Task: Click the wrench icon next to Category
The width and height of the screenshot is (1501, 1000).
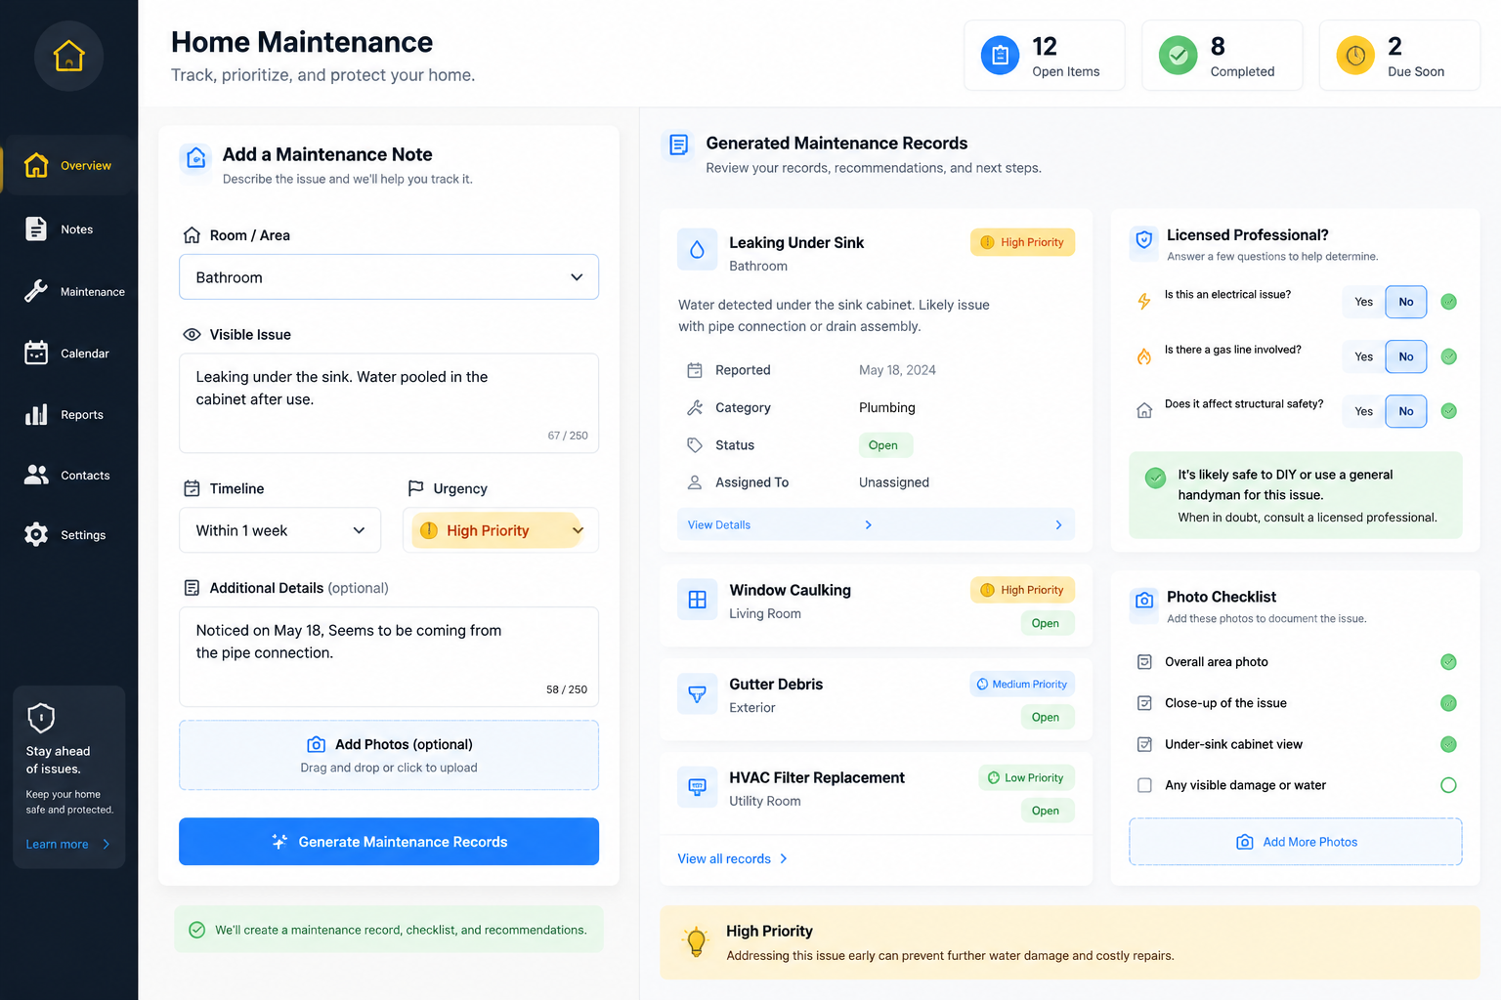Action: tap(695, 407)
